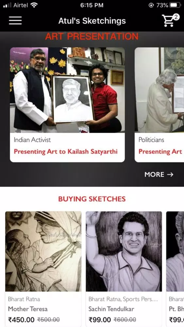Image resolution: width=184 pixels, height=327 pixels.
Task: Tap the Atul's Sketchings header title
Action: (x=92, y=21)
